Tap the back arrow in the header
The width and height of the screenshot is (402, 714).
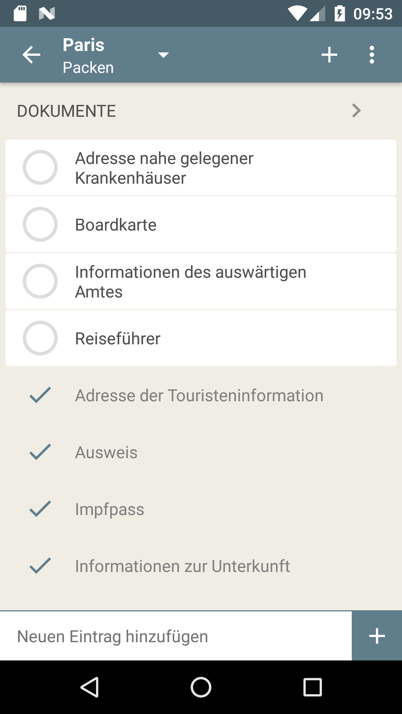[x=31, y=55]
